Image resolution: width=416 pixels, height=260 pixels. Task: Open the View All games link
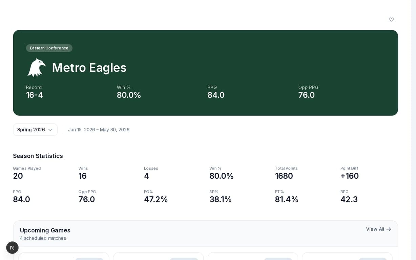click(375, 229)
